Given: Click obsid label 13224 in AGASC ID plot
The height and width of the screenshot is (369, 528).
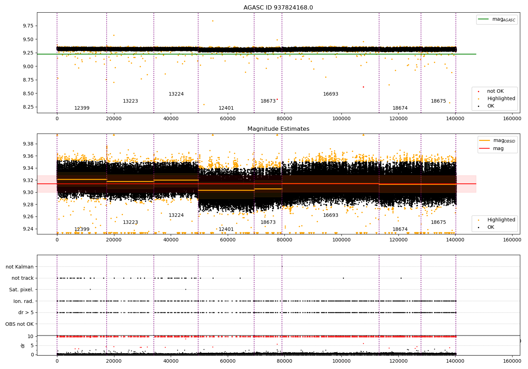Looking at the screenshot, I should point(176,94).
